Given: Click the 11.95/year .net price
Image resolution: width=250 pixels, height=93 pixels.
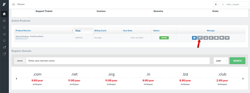Looking at the screenshot, I should click(74, 80).
